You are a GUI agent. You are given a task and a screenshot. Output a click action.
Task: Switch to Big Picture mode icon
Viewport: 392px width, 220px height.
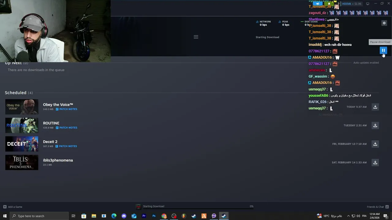tap(367, 4)
